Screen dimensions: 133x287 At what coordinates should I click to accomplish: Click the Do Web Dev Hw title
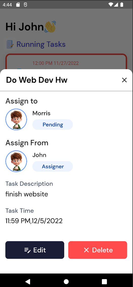(37, 80)
